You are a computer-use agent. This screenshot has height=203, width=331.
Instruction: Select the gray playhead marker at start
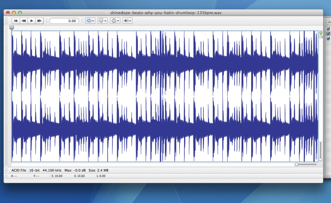(12, 28)
